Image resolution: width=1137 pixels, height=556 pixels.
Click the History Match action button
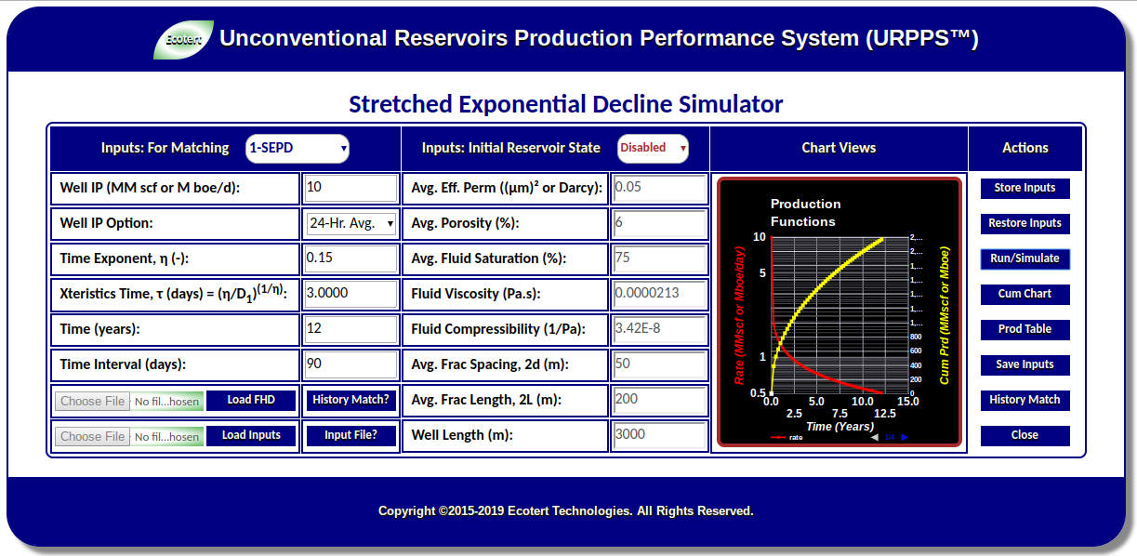click(1025, 400)
